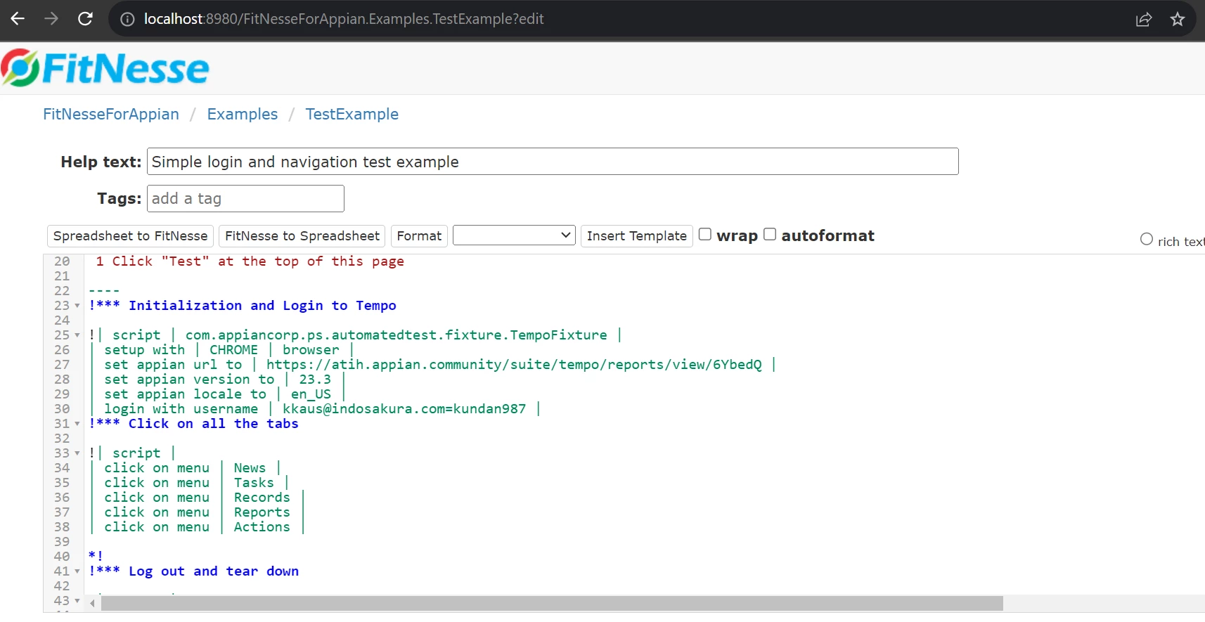The width and height of the screenshot is (1205, 622).
Task: Click 'News' in click on menu row
Action: (250, 468)
